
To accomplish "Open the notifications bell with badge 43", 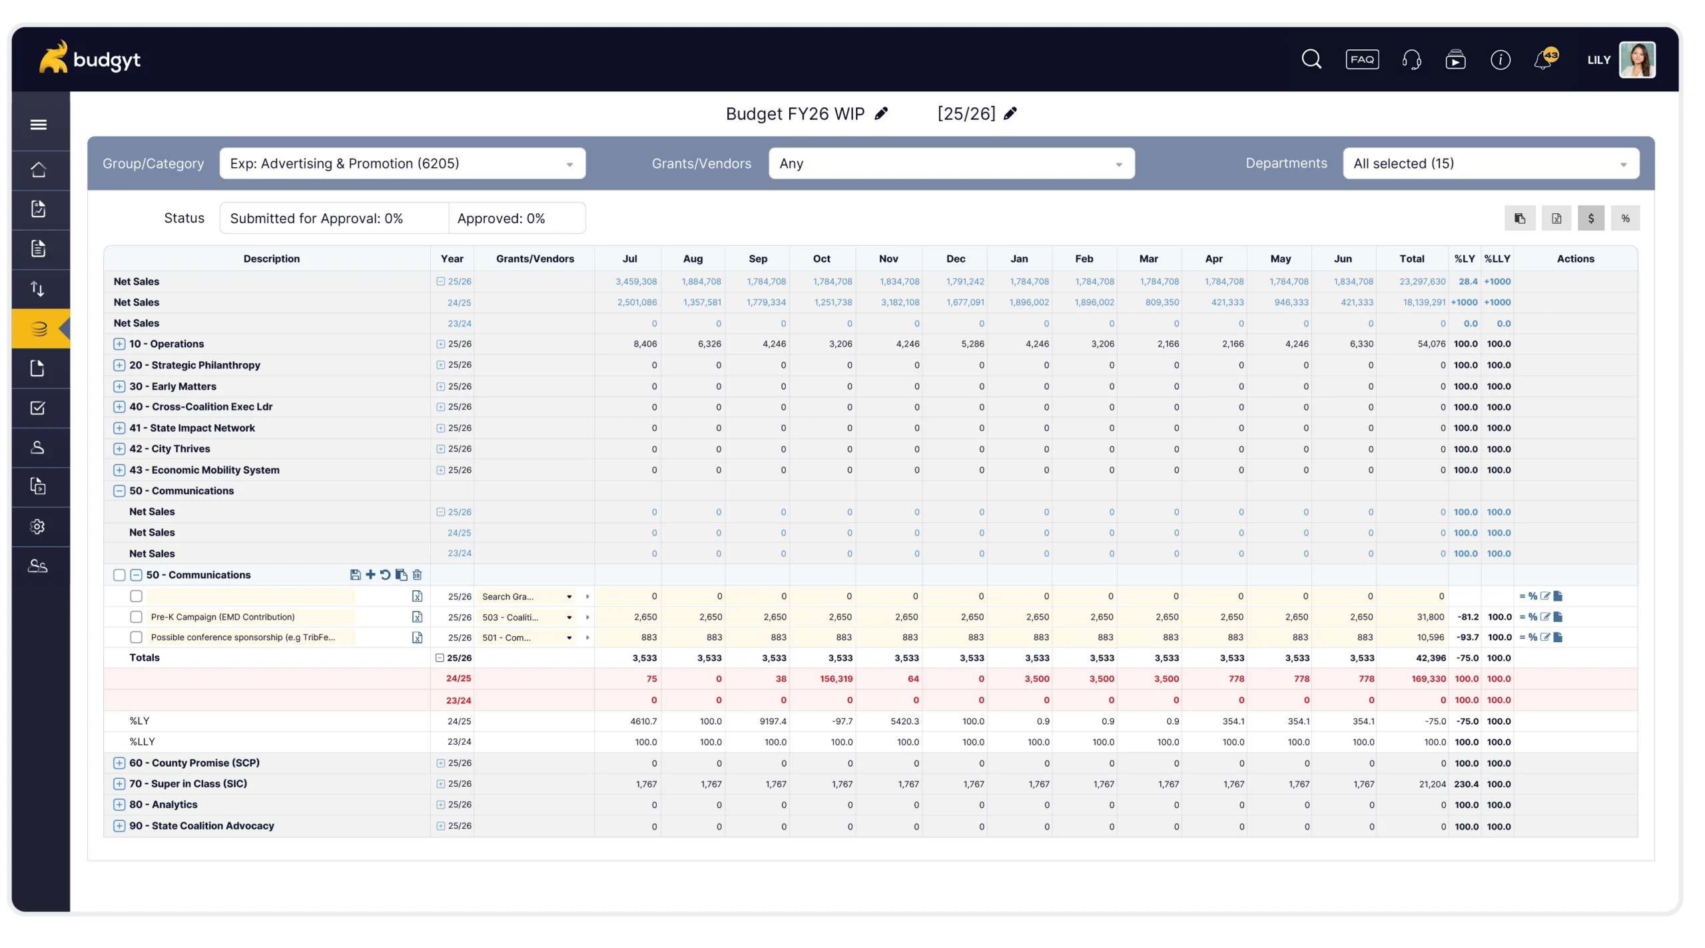I will 1543,61.
